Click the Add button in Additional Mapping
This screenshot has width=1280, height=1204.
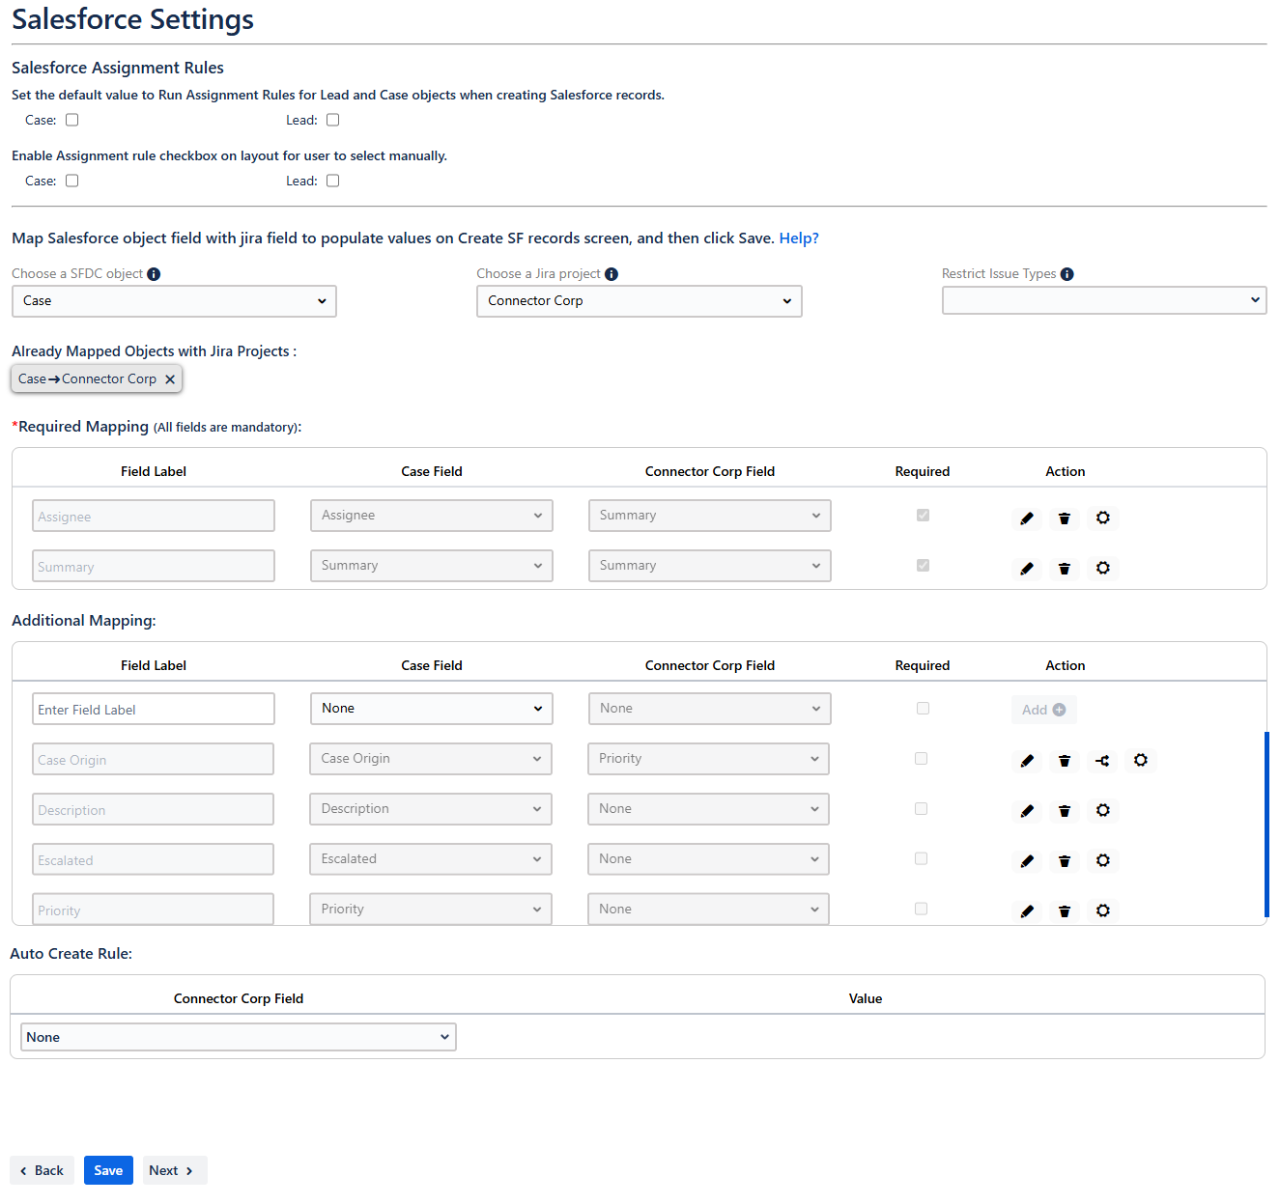[1044, 710]
